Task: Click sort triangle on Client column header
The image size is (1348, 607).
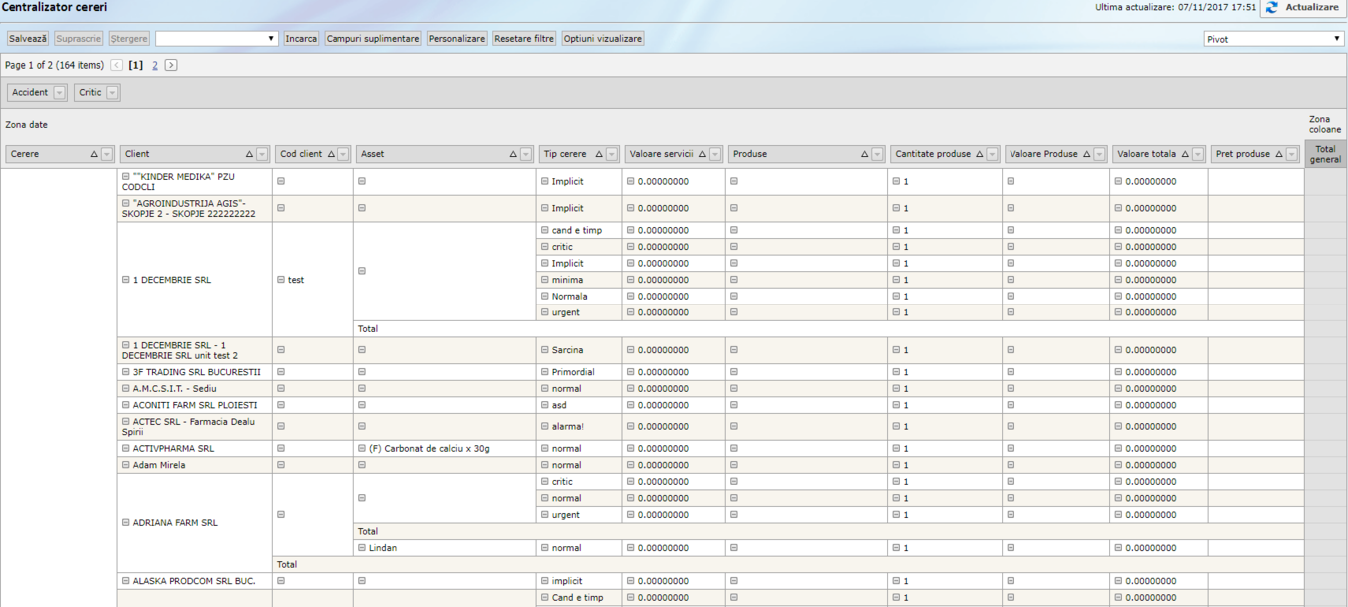Action: point(249,155)
